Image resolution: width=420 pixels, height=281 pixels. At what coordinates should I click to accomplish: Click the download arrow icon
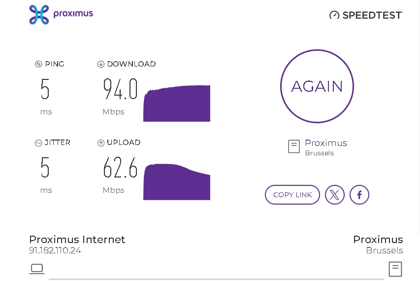point(101,64)
